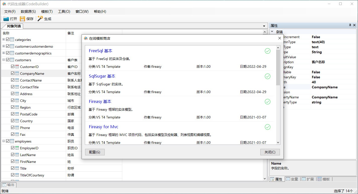This screenshot has height=194, width=358.
Task: Collapse the customers table tree node
Action: (4, 60)
